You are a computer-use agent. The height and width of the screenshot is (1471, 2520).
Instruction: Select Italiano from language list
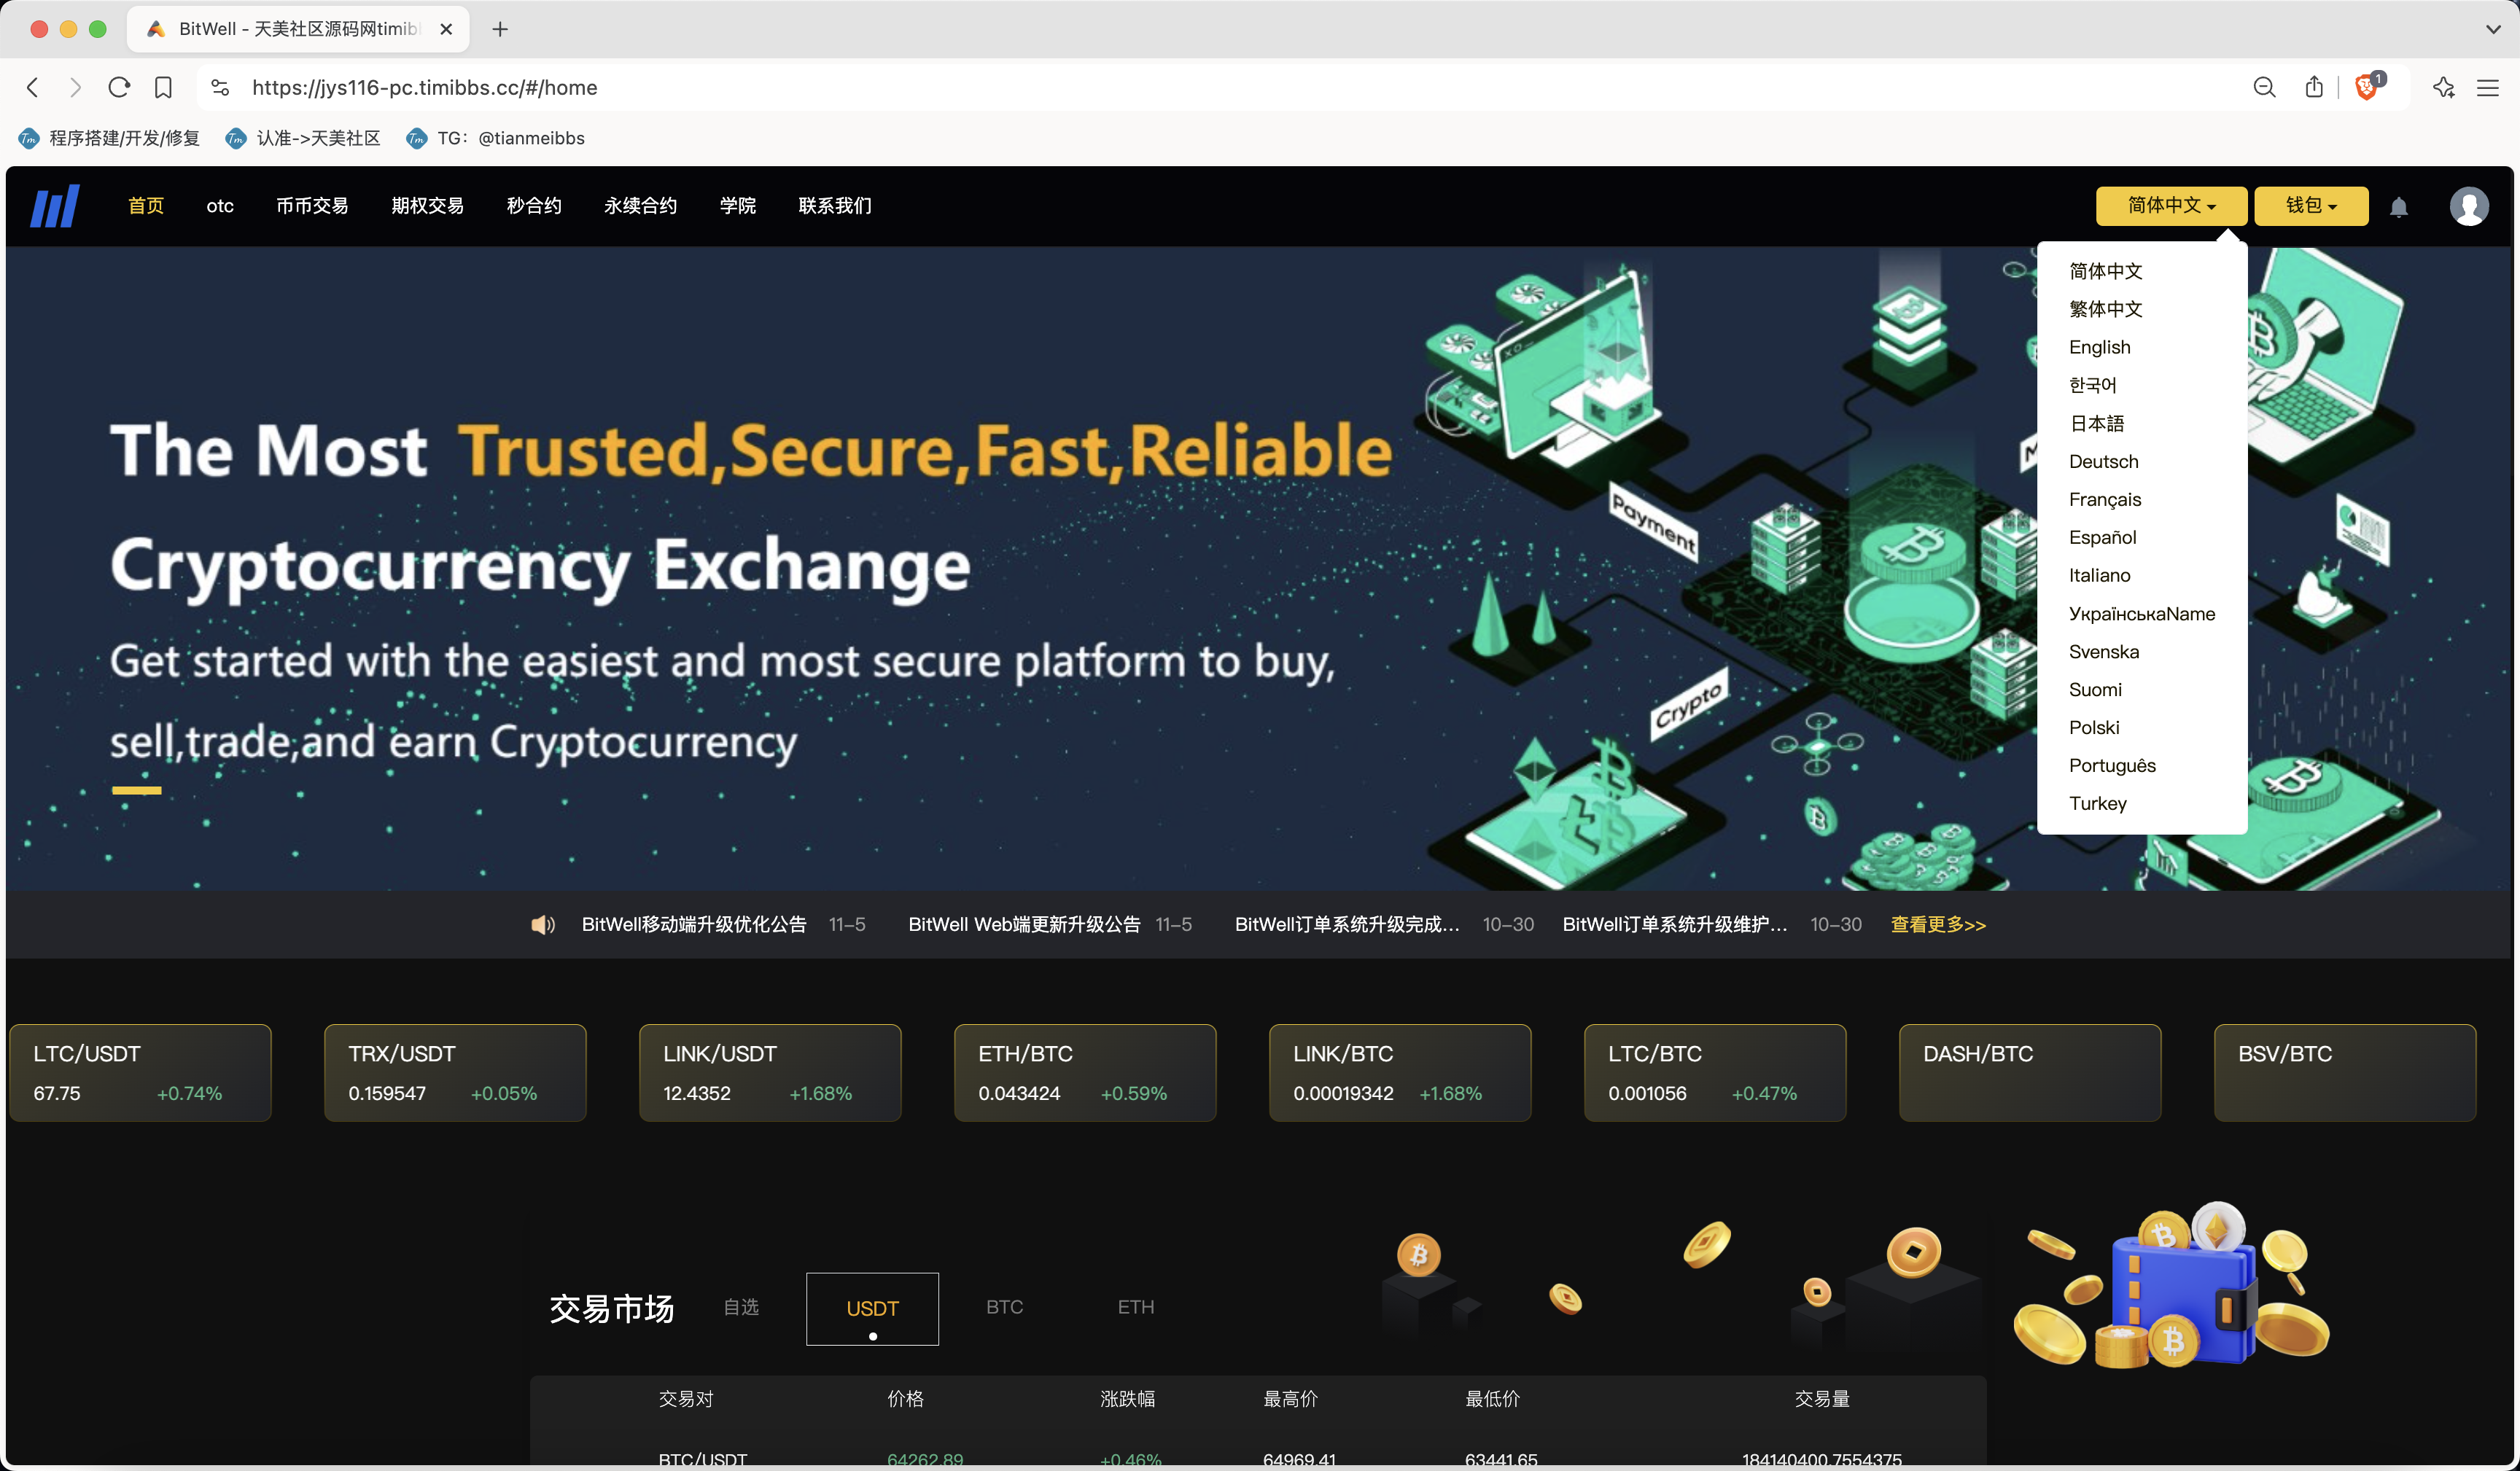pyautogui.click(x=2100, y=574)
